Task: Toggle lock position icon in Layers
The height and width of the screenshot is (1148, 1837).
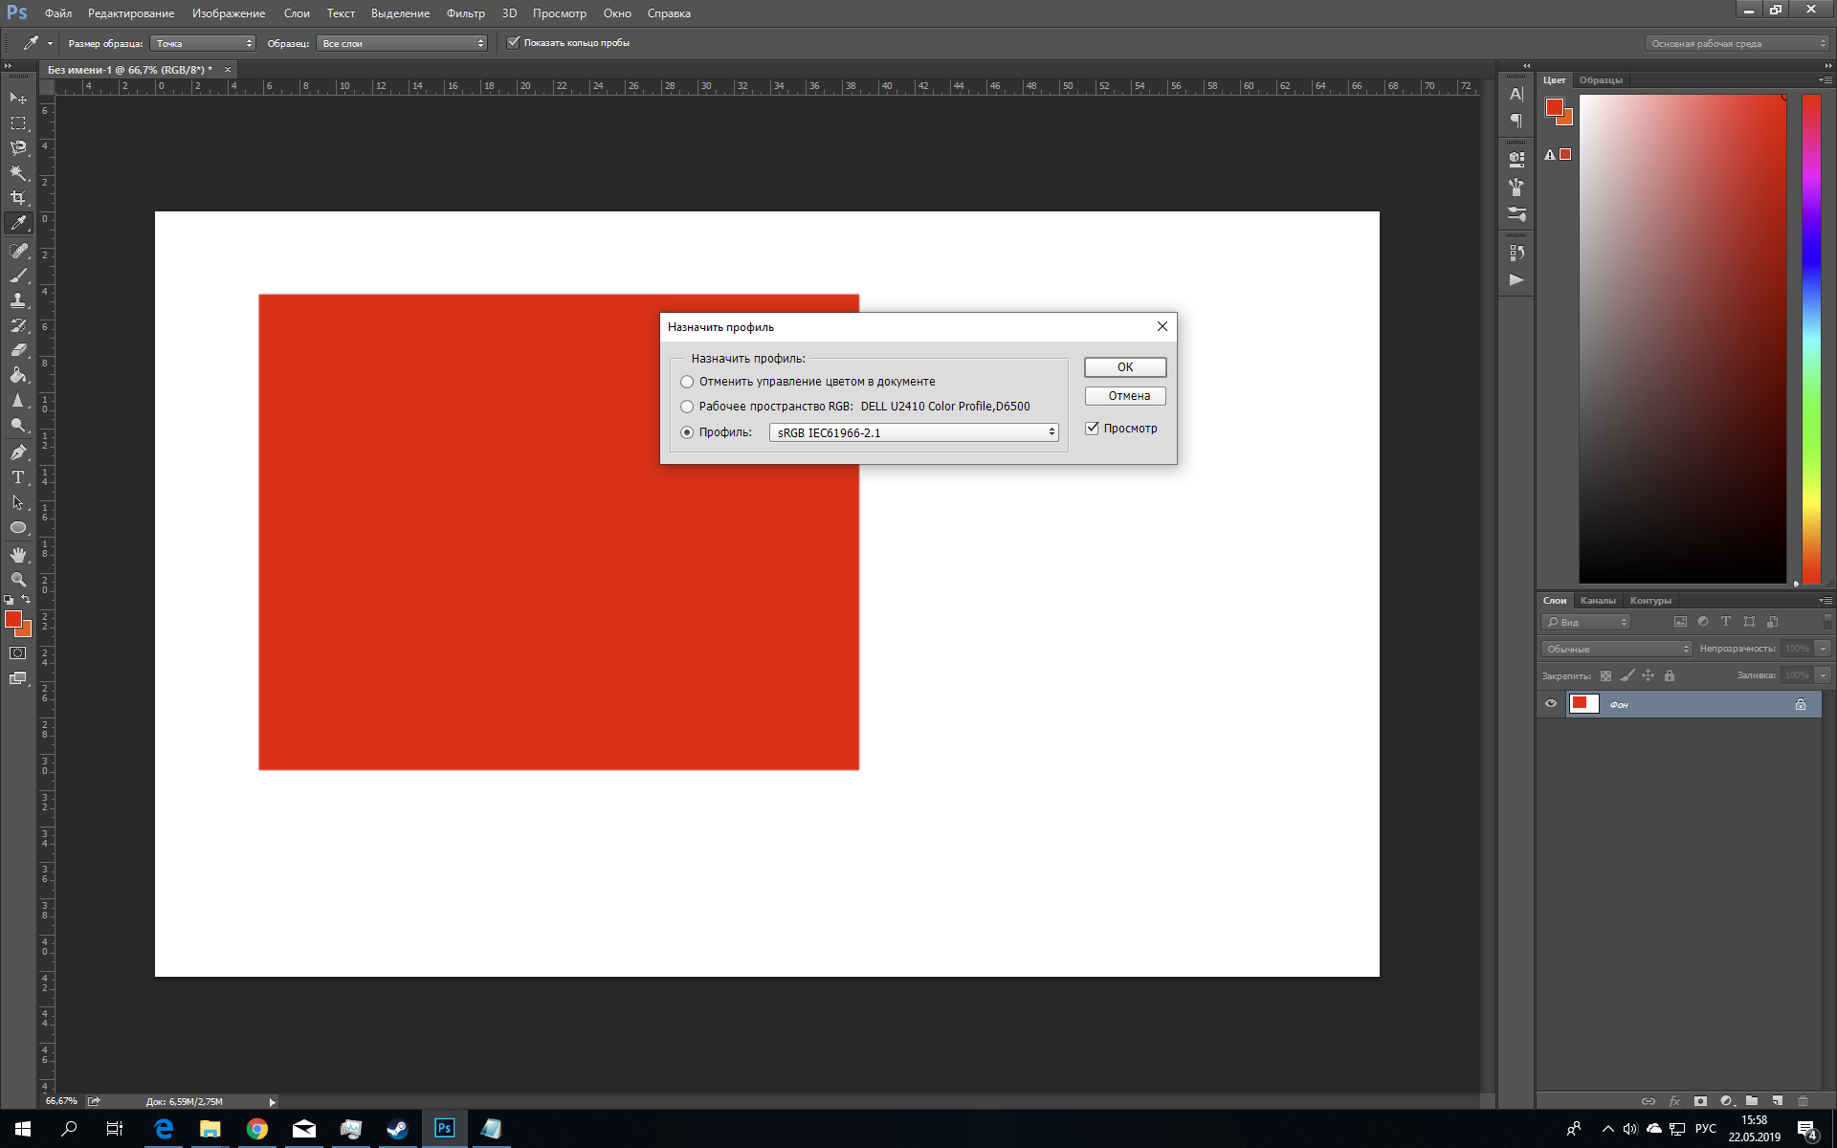Action: (1649, 675)
